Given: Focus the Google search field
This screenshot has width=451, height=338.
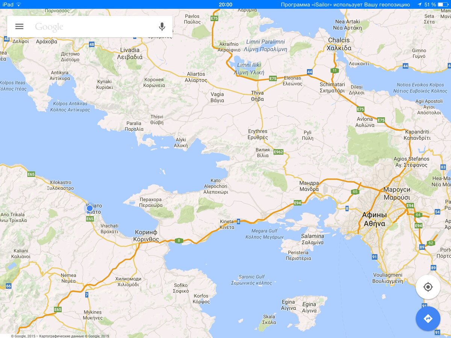Looking at the screenshot, I should 90,27.
